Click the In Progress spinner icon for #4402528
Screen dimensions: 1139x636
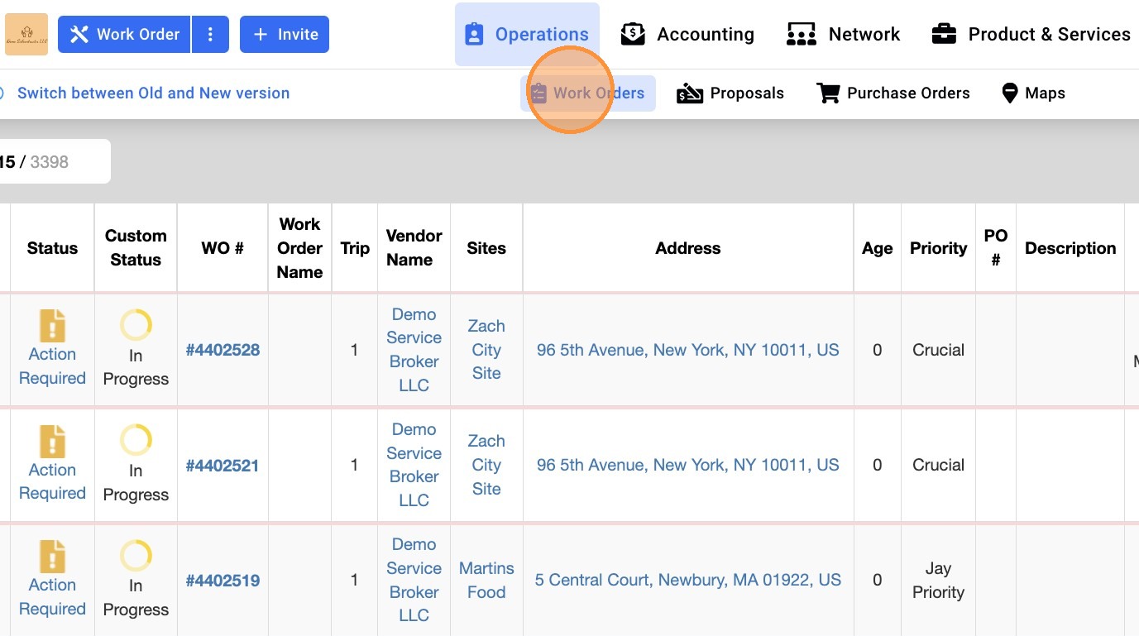pos(136,325)
